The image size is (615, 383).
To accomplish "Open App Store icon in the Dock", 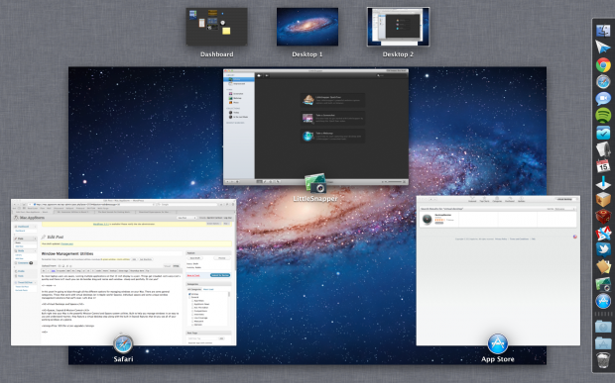I will coord(603,301).
